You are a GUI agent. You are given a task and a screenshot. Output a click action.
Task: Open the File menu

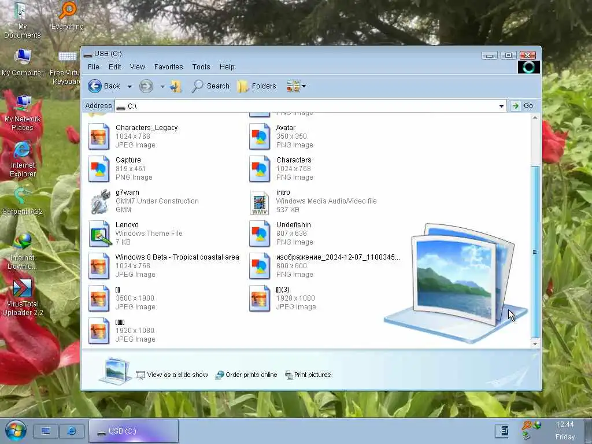[x=93, y=67]
